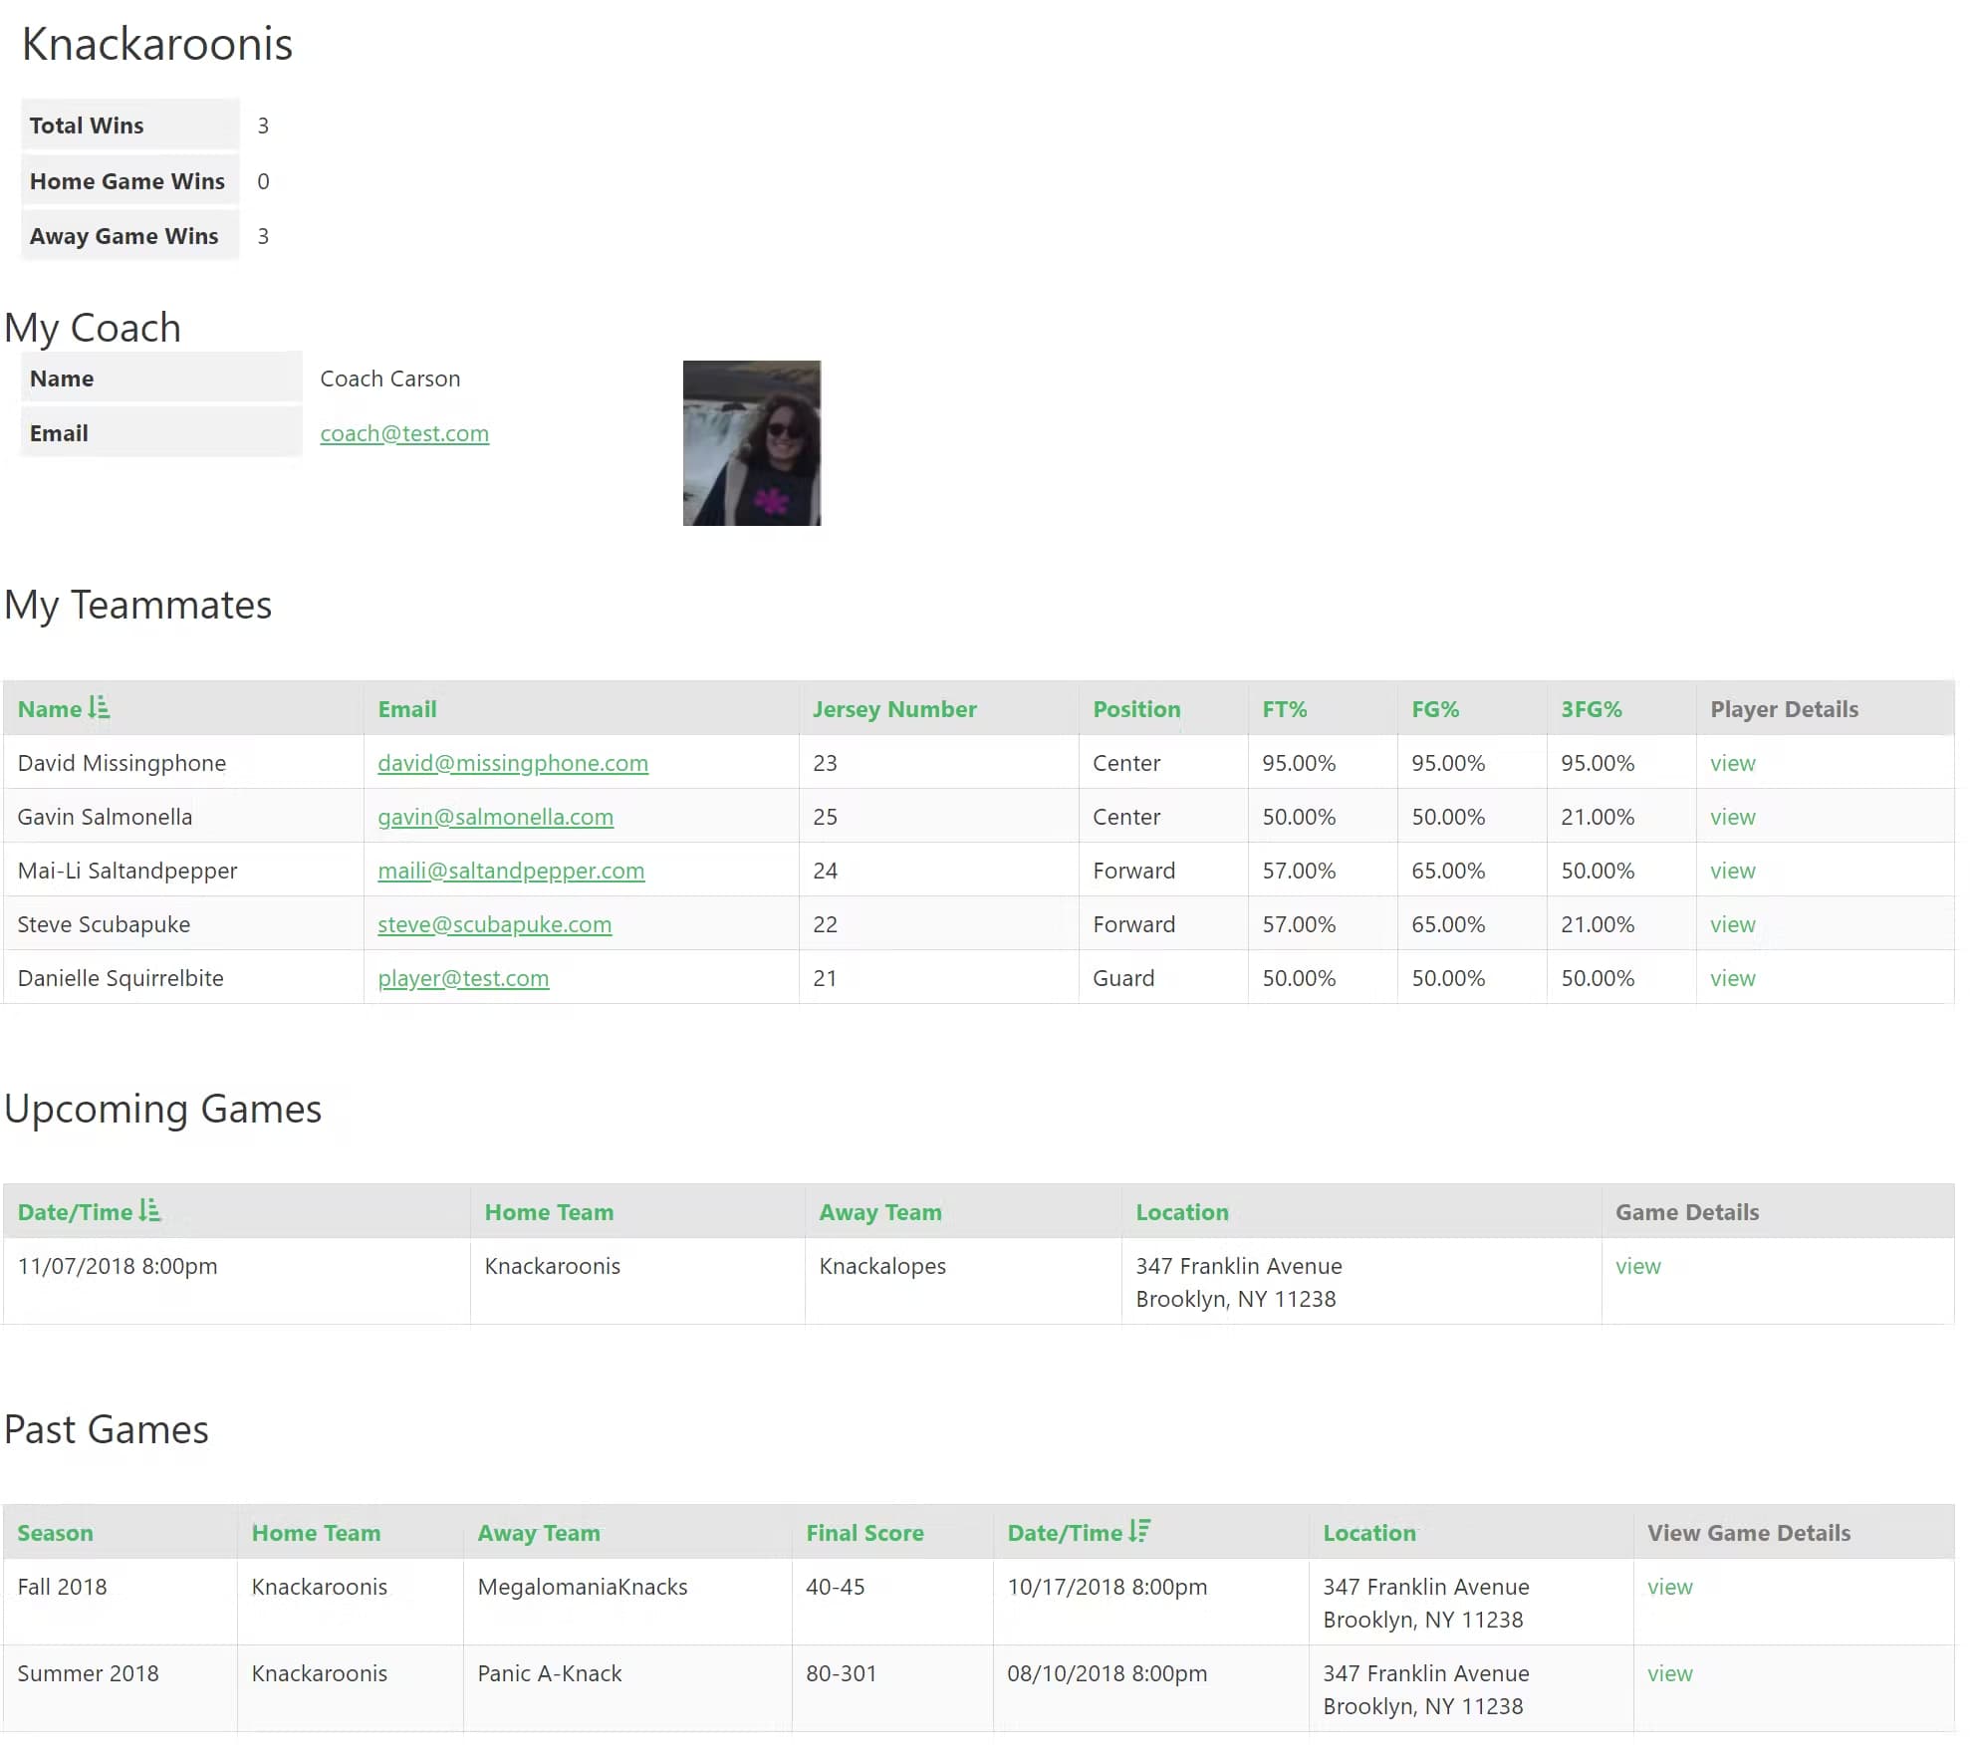Sort past games by Final Score

pos(863,1533)
